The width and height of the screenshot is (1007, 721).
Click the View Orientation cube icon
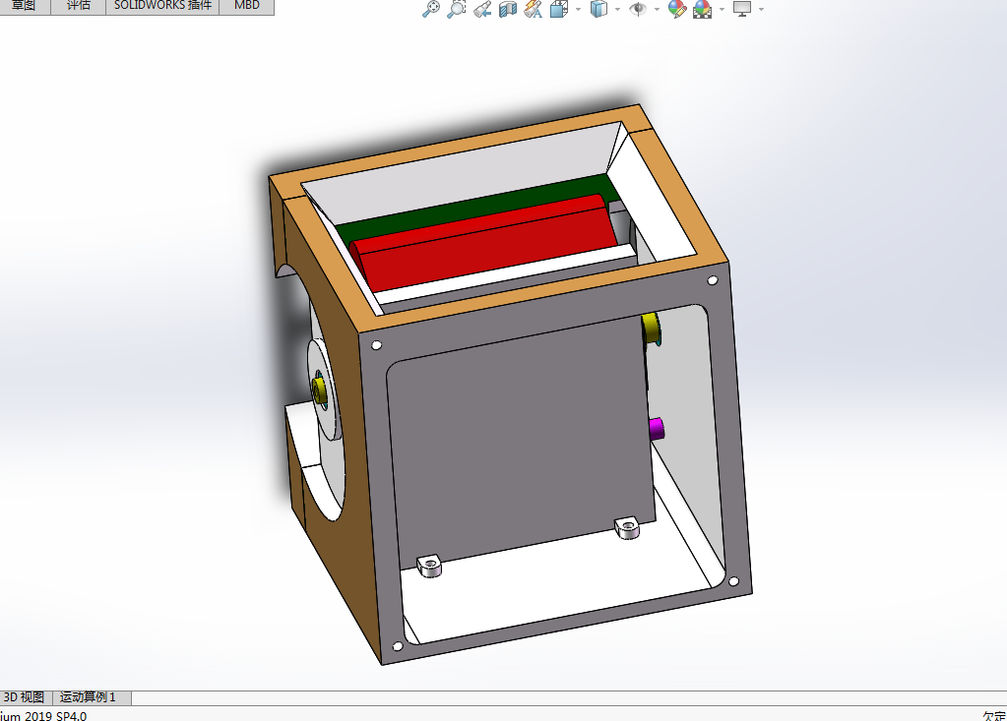[x=559, y=9]
